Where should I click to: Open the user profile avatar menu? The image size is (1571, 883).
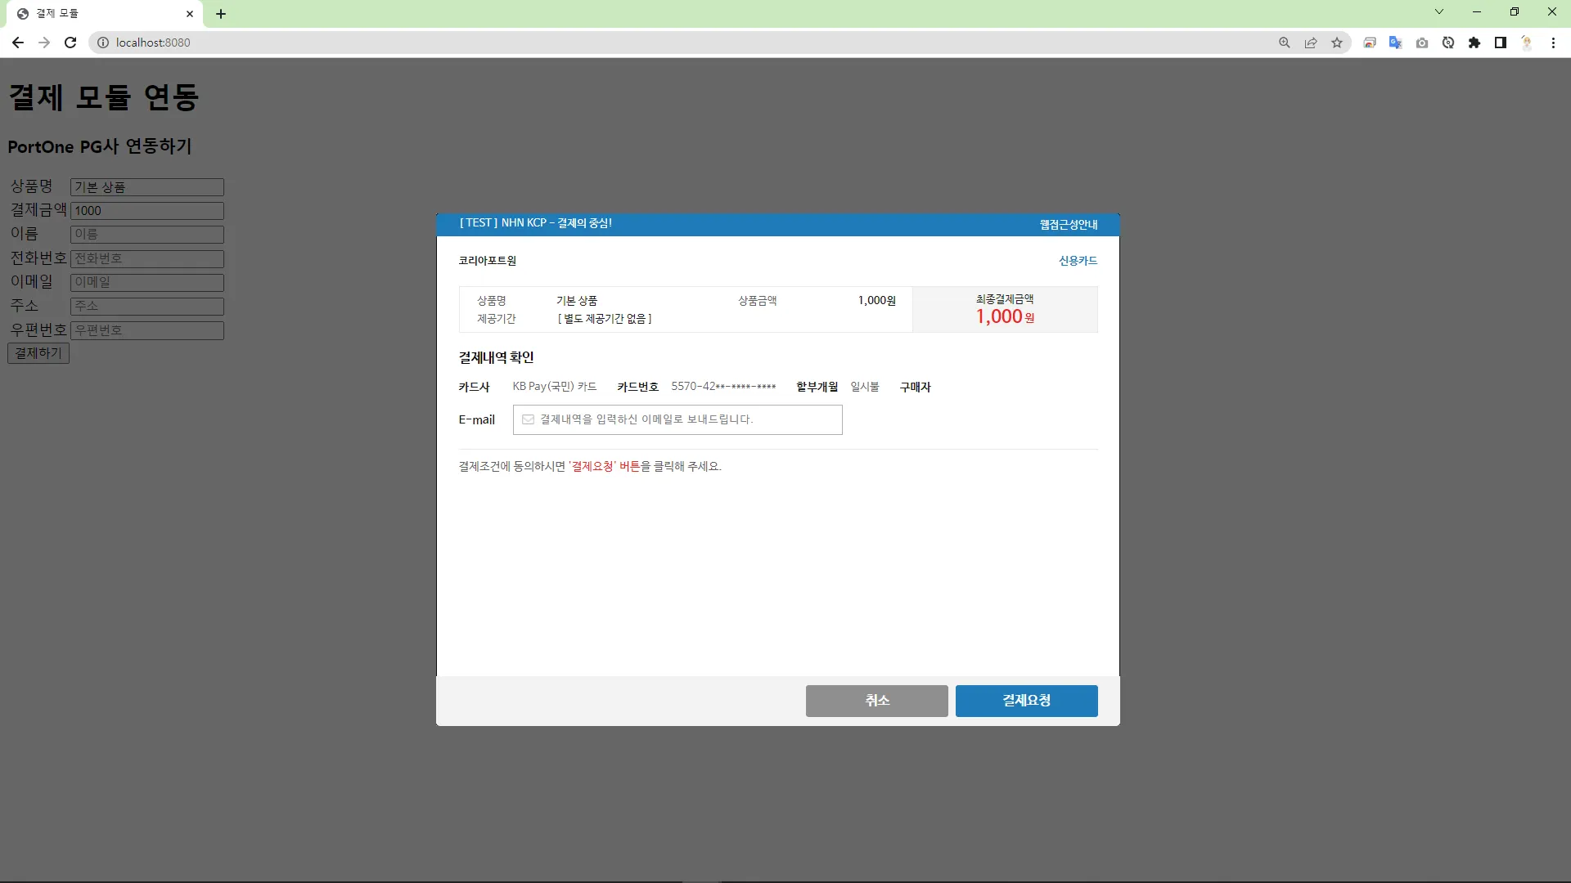[x=1527, y=43]
